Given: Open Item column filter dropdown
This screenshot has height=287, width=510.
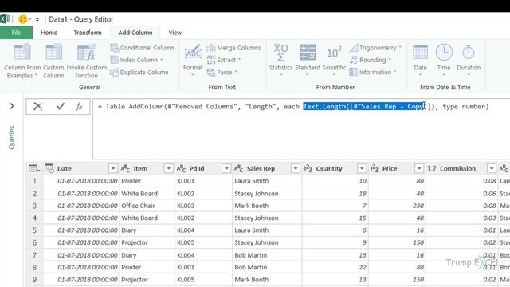Looking at the screenshot, I should click(x=168, y=168).
